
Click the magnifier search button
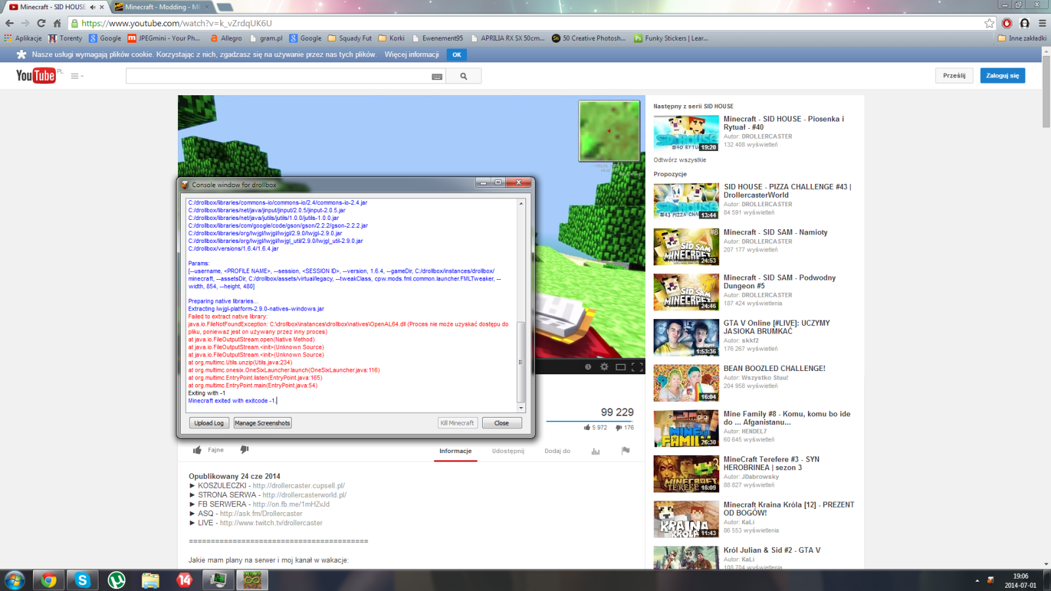(x=464, y=76)
